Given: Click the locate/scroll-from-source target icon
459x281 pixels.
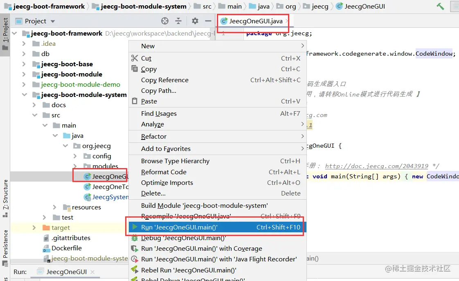Looking at the screenshot, I should (165, 21).
